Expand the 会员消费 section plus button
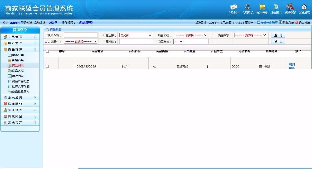Viewport: 312px width, 169px height. pyautogui.click(x=35, y=97)
